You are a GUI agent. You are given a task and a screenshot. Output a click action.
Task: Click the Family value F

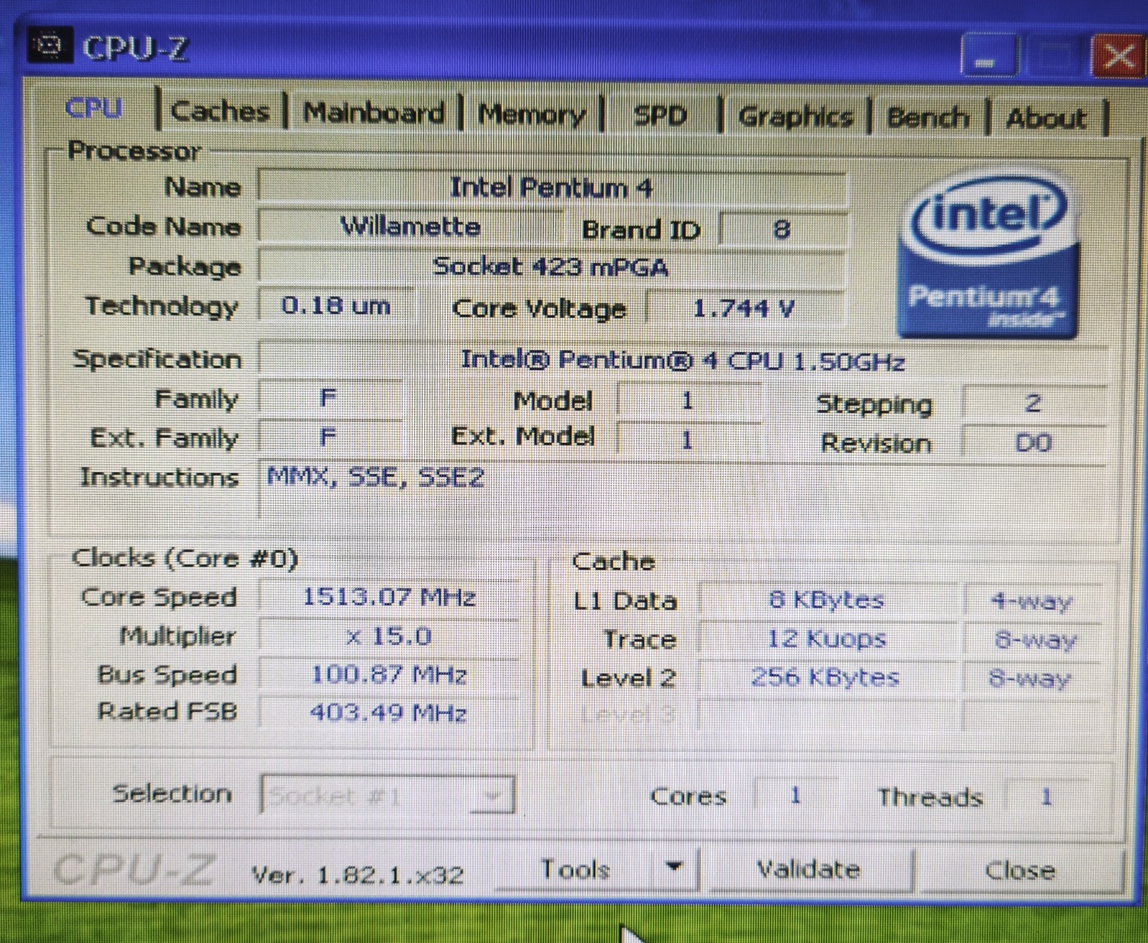[329, 398]
